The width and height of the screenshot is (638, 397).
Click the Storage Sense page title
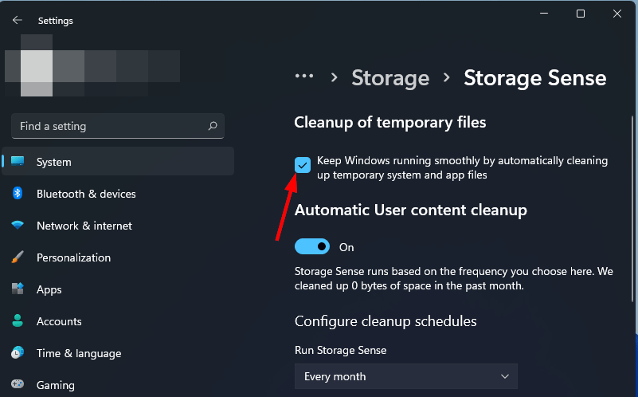[535, 77]
